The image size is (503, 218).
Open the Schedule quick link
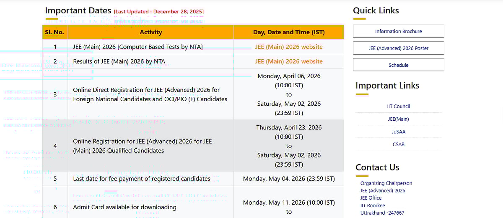398,65
